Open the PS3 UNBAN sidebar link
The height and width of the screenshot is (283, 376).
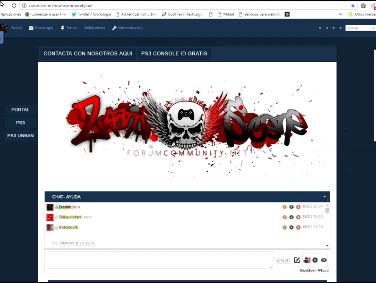point(20,135)
